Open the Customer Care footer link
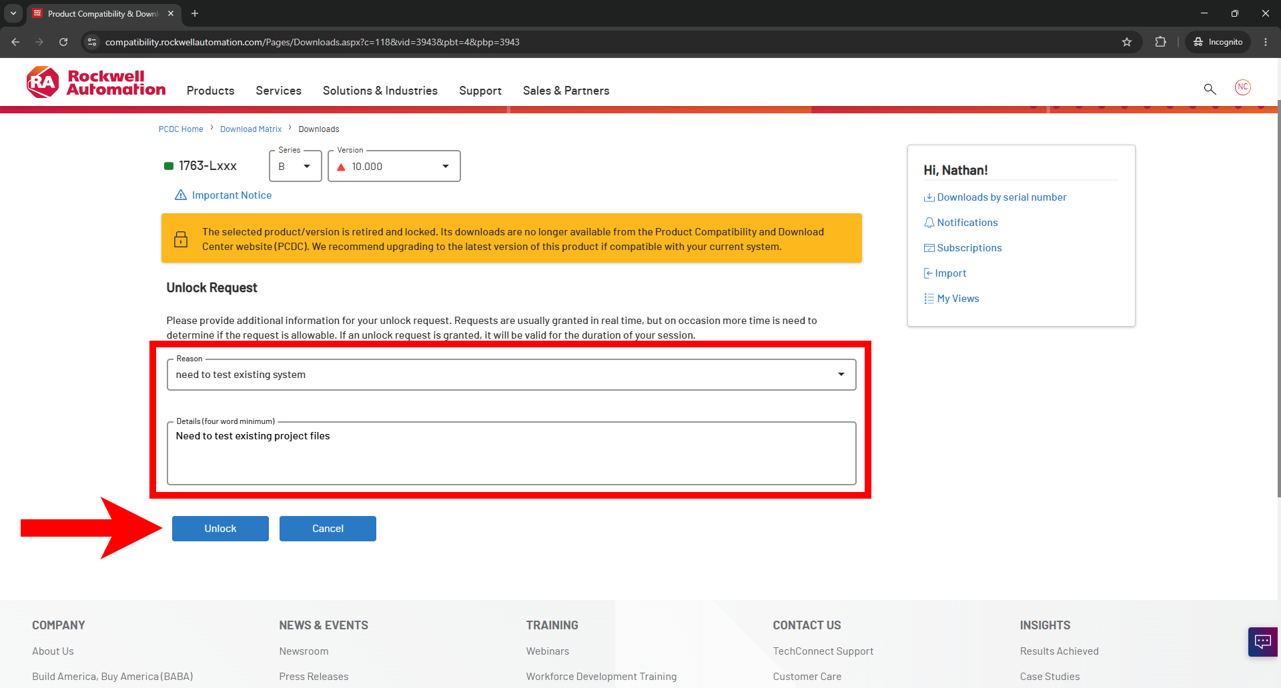This screenshot has width=1281, height=688. tap(807, 677)
